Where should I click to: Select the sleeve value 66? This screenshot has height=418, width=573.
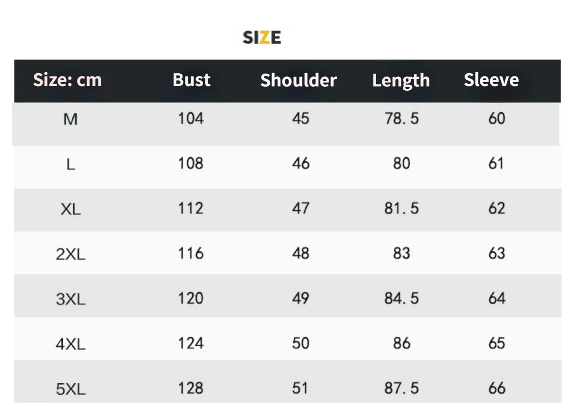point(496,388)
